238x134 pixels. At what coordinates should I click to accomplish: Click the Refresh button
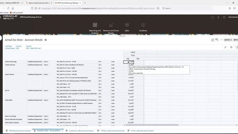[x=236, y=40]
